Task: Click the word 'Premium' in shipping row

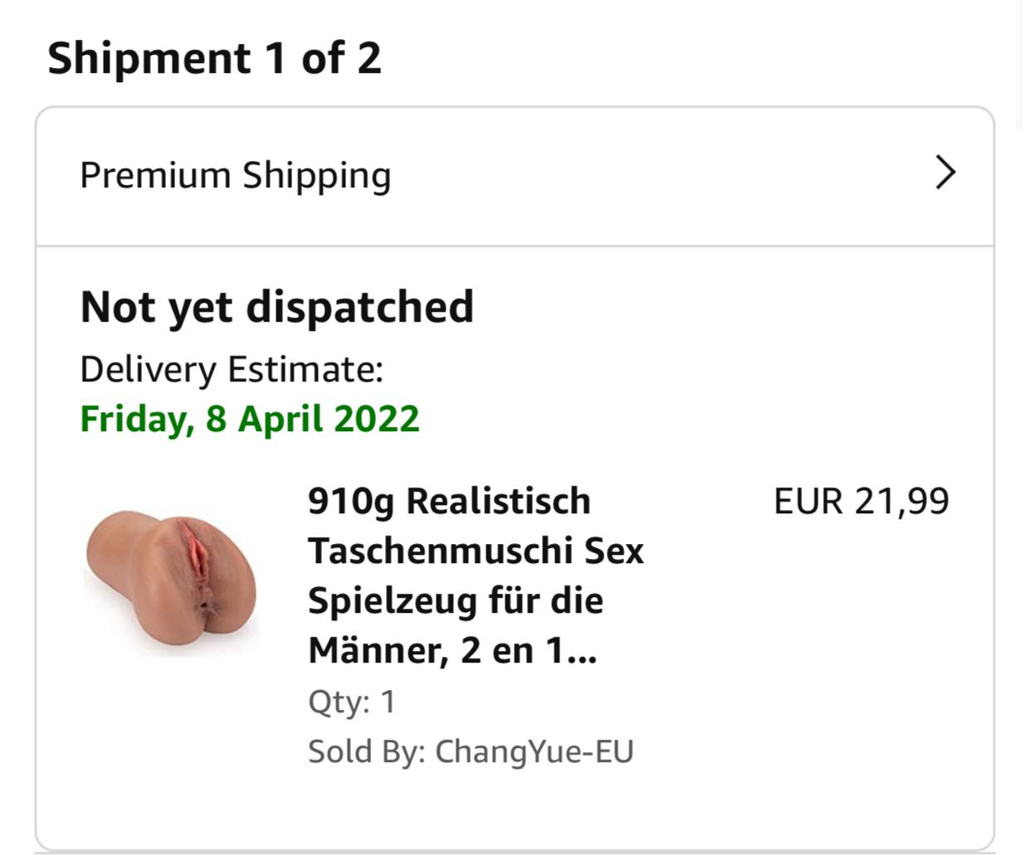Action: coord(155,176)
